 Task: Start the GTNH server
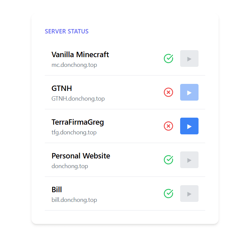[x=189, y=92]
